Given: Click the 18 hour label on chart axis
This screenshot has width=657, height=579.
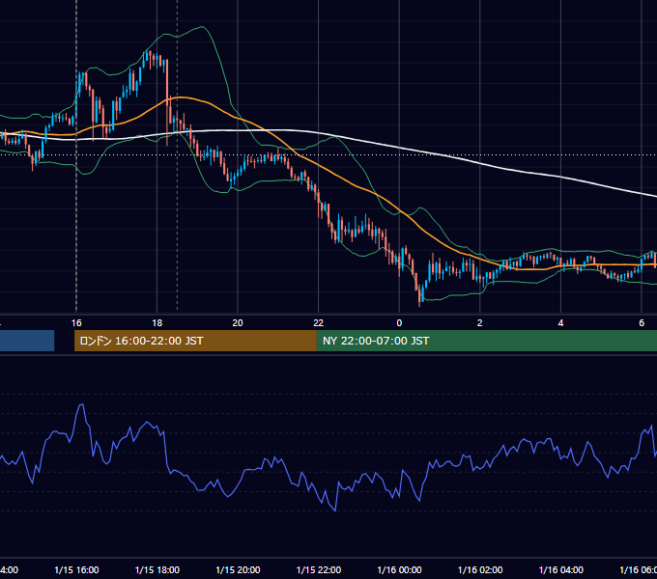Looking at the screenshot, I should click(157, 323).
